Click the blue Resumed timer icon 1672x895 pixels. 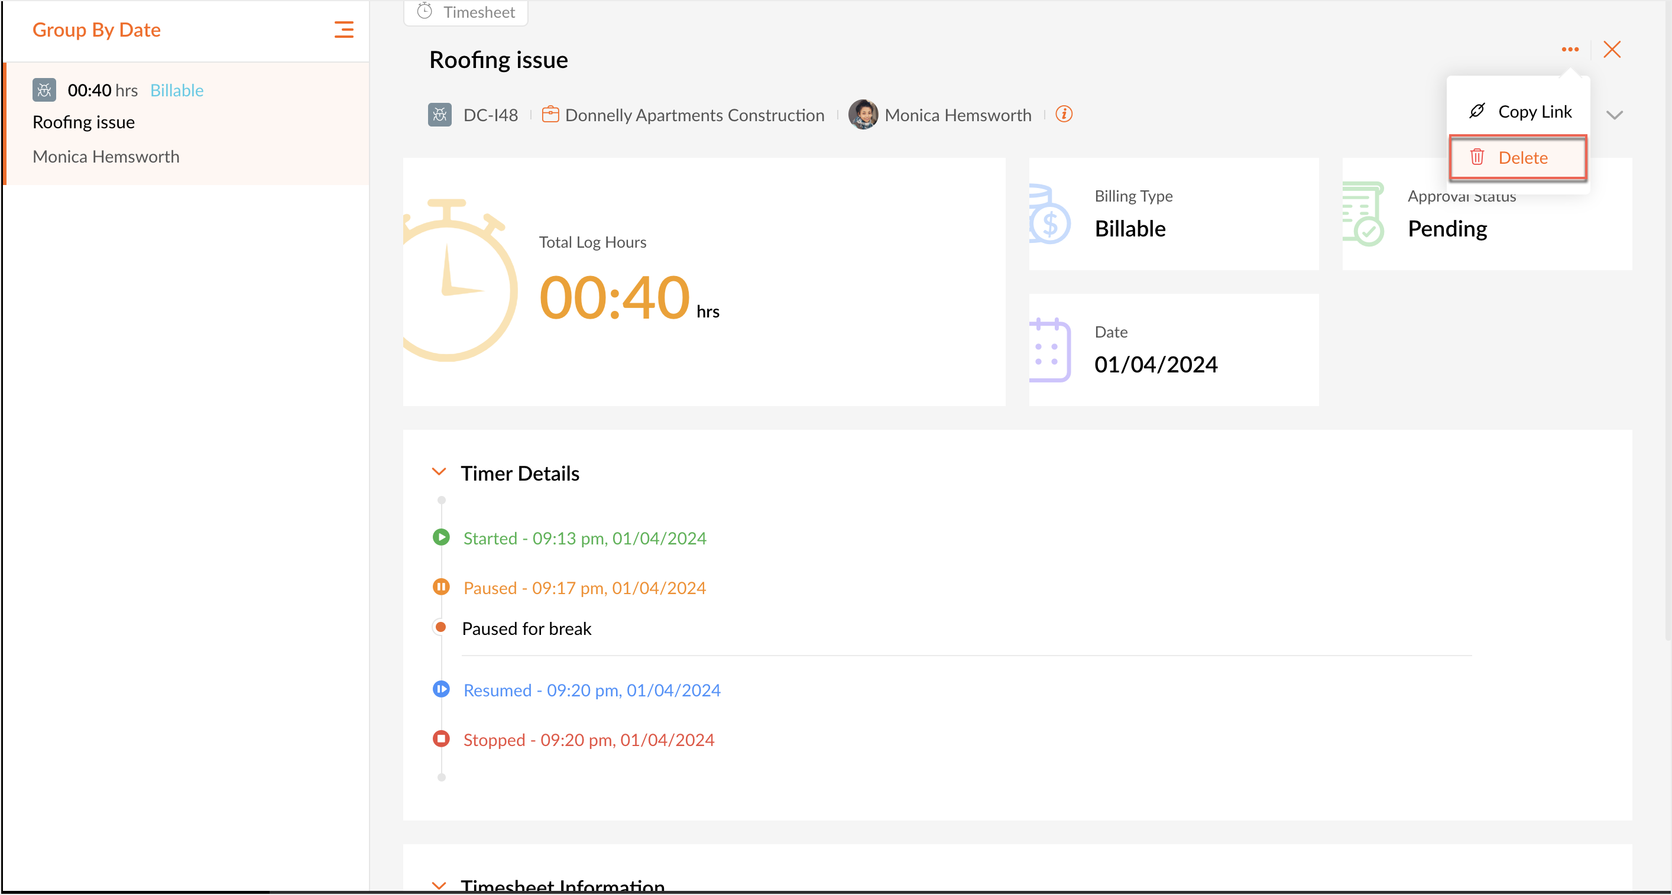pyautogui.click(x=440, y=689)
